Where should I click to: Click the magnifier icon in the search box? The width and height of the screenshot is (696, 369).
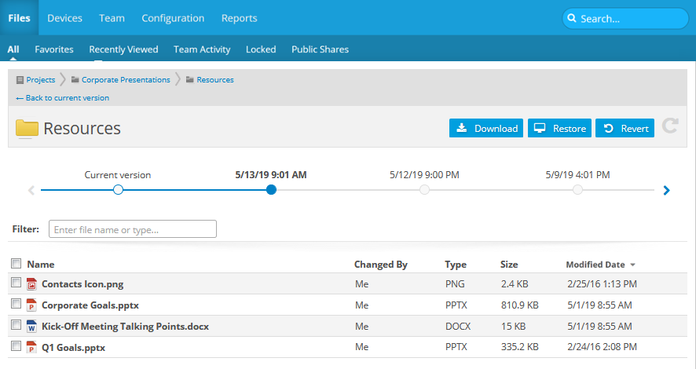tap(572, 19)
